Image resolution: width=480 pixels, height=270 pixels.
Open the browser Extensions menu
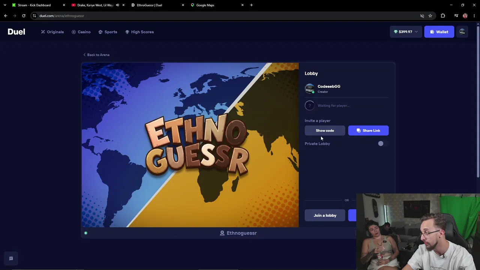[443, 16]
